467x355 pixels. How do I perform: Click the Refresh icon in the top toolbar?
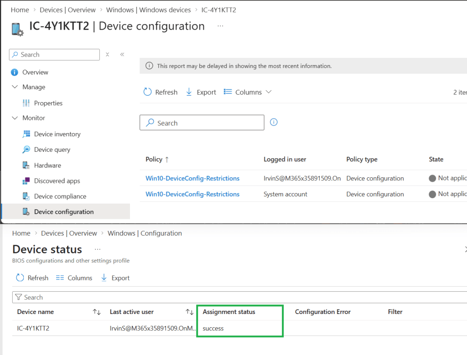click(147, 92)
